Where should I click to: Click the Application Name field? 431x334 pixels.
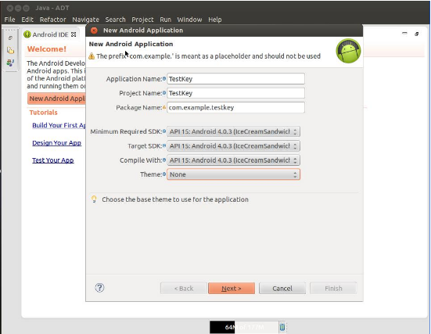[x=235, y=79]
